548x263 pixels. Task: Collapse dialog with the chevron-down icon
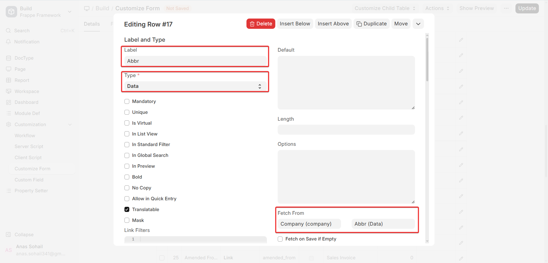(418, 24)
